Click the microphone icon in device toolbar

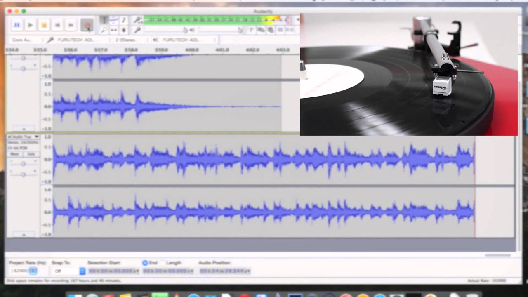pyautogui.click(x=51, y=40)
